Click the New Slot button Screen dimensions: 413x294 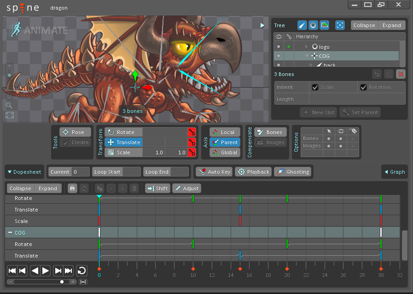318,112
